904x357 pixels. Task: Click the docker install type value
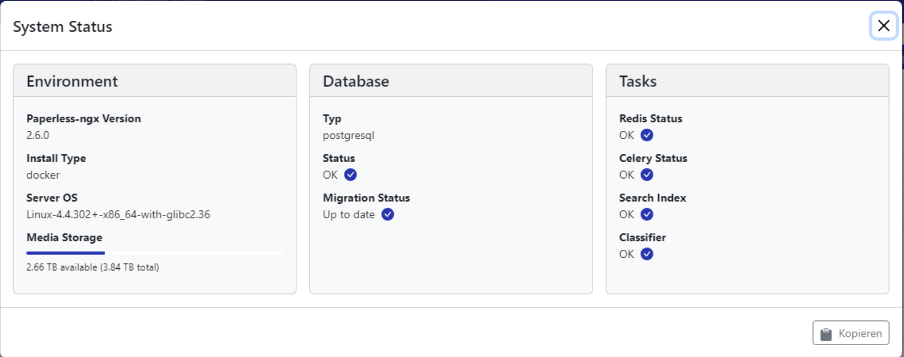coord(43,175)
